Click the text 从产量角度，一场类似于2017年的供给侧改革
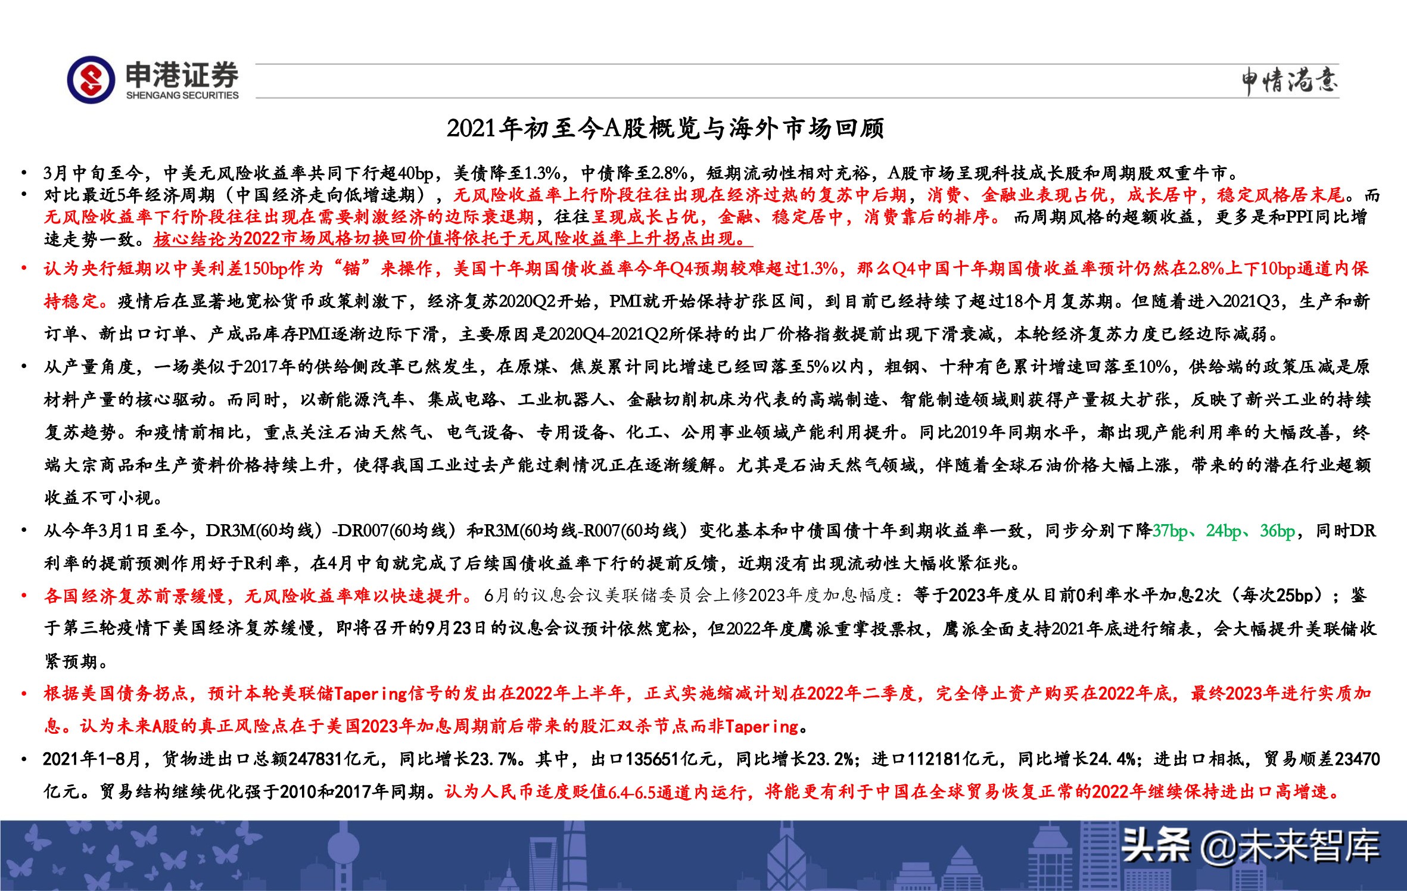This screenshot has width=1407, height=891. [x=260, y=367]
